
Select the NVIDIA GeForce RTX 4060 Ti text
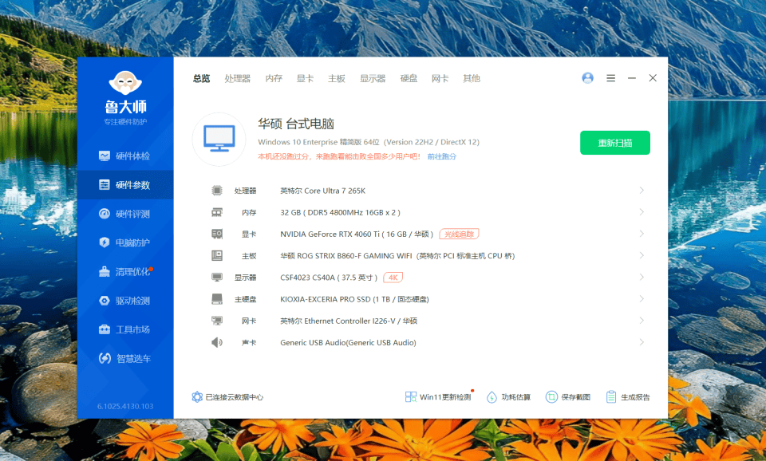[357, 234]
